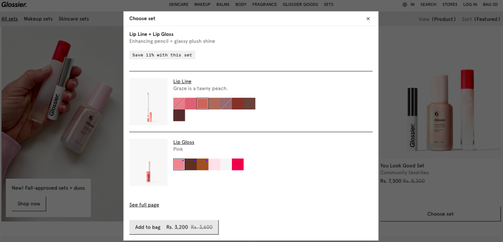The image size is (503, 242).
Task: Open the Fragrance menu
Action: tap(265, 4)
